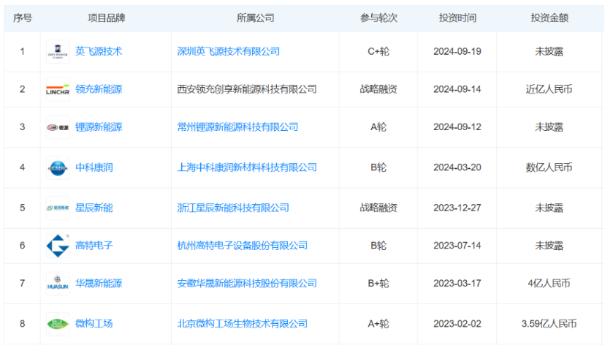Open company 安徽华晟新能源科技股份有限公司
605x348 pixels.
(x=247, y=284)
